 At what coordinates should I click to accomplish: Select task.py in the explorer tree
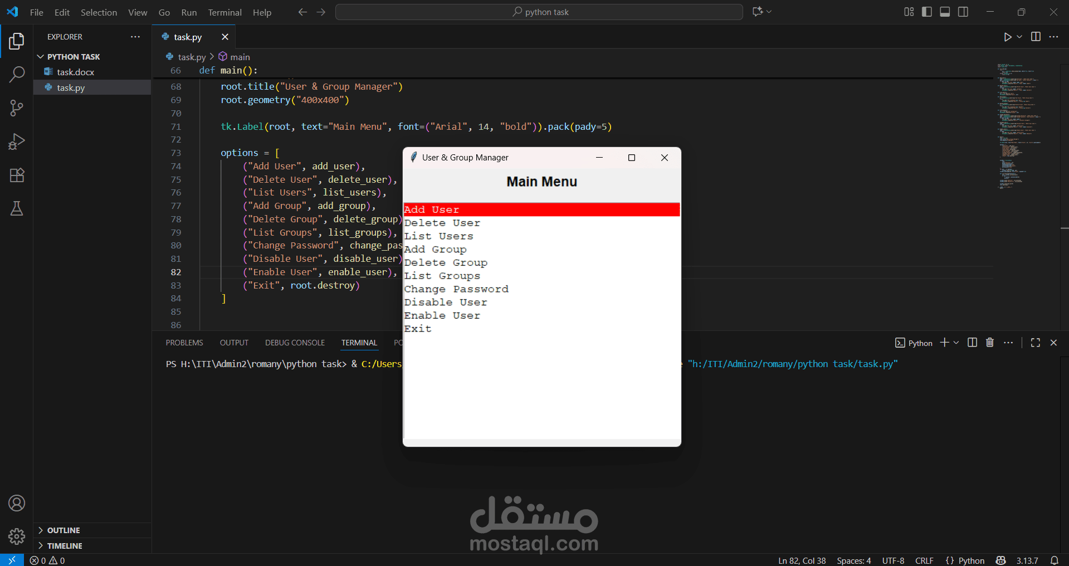click(x=92, y=87)
